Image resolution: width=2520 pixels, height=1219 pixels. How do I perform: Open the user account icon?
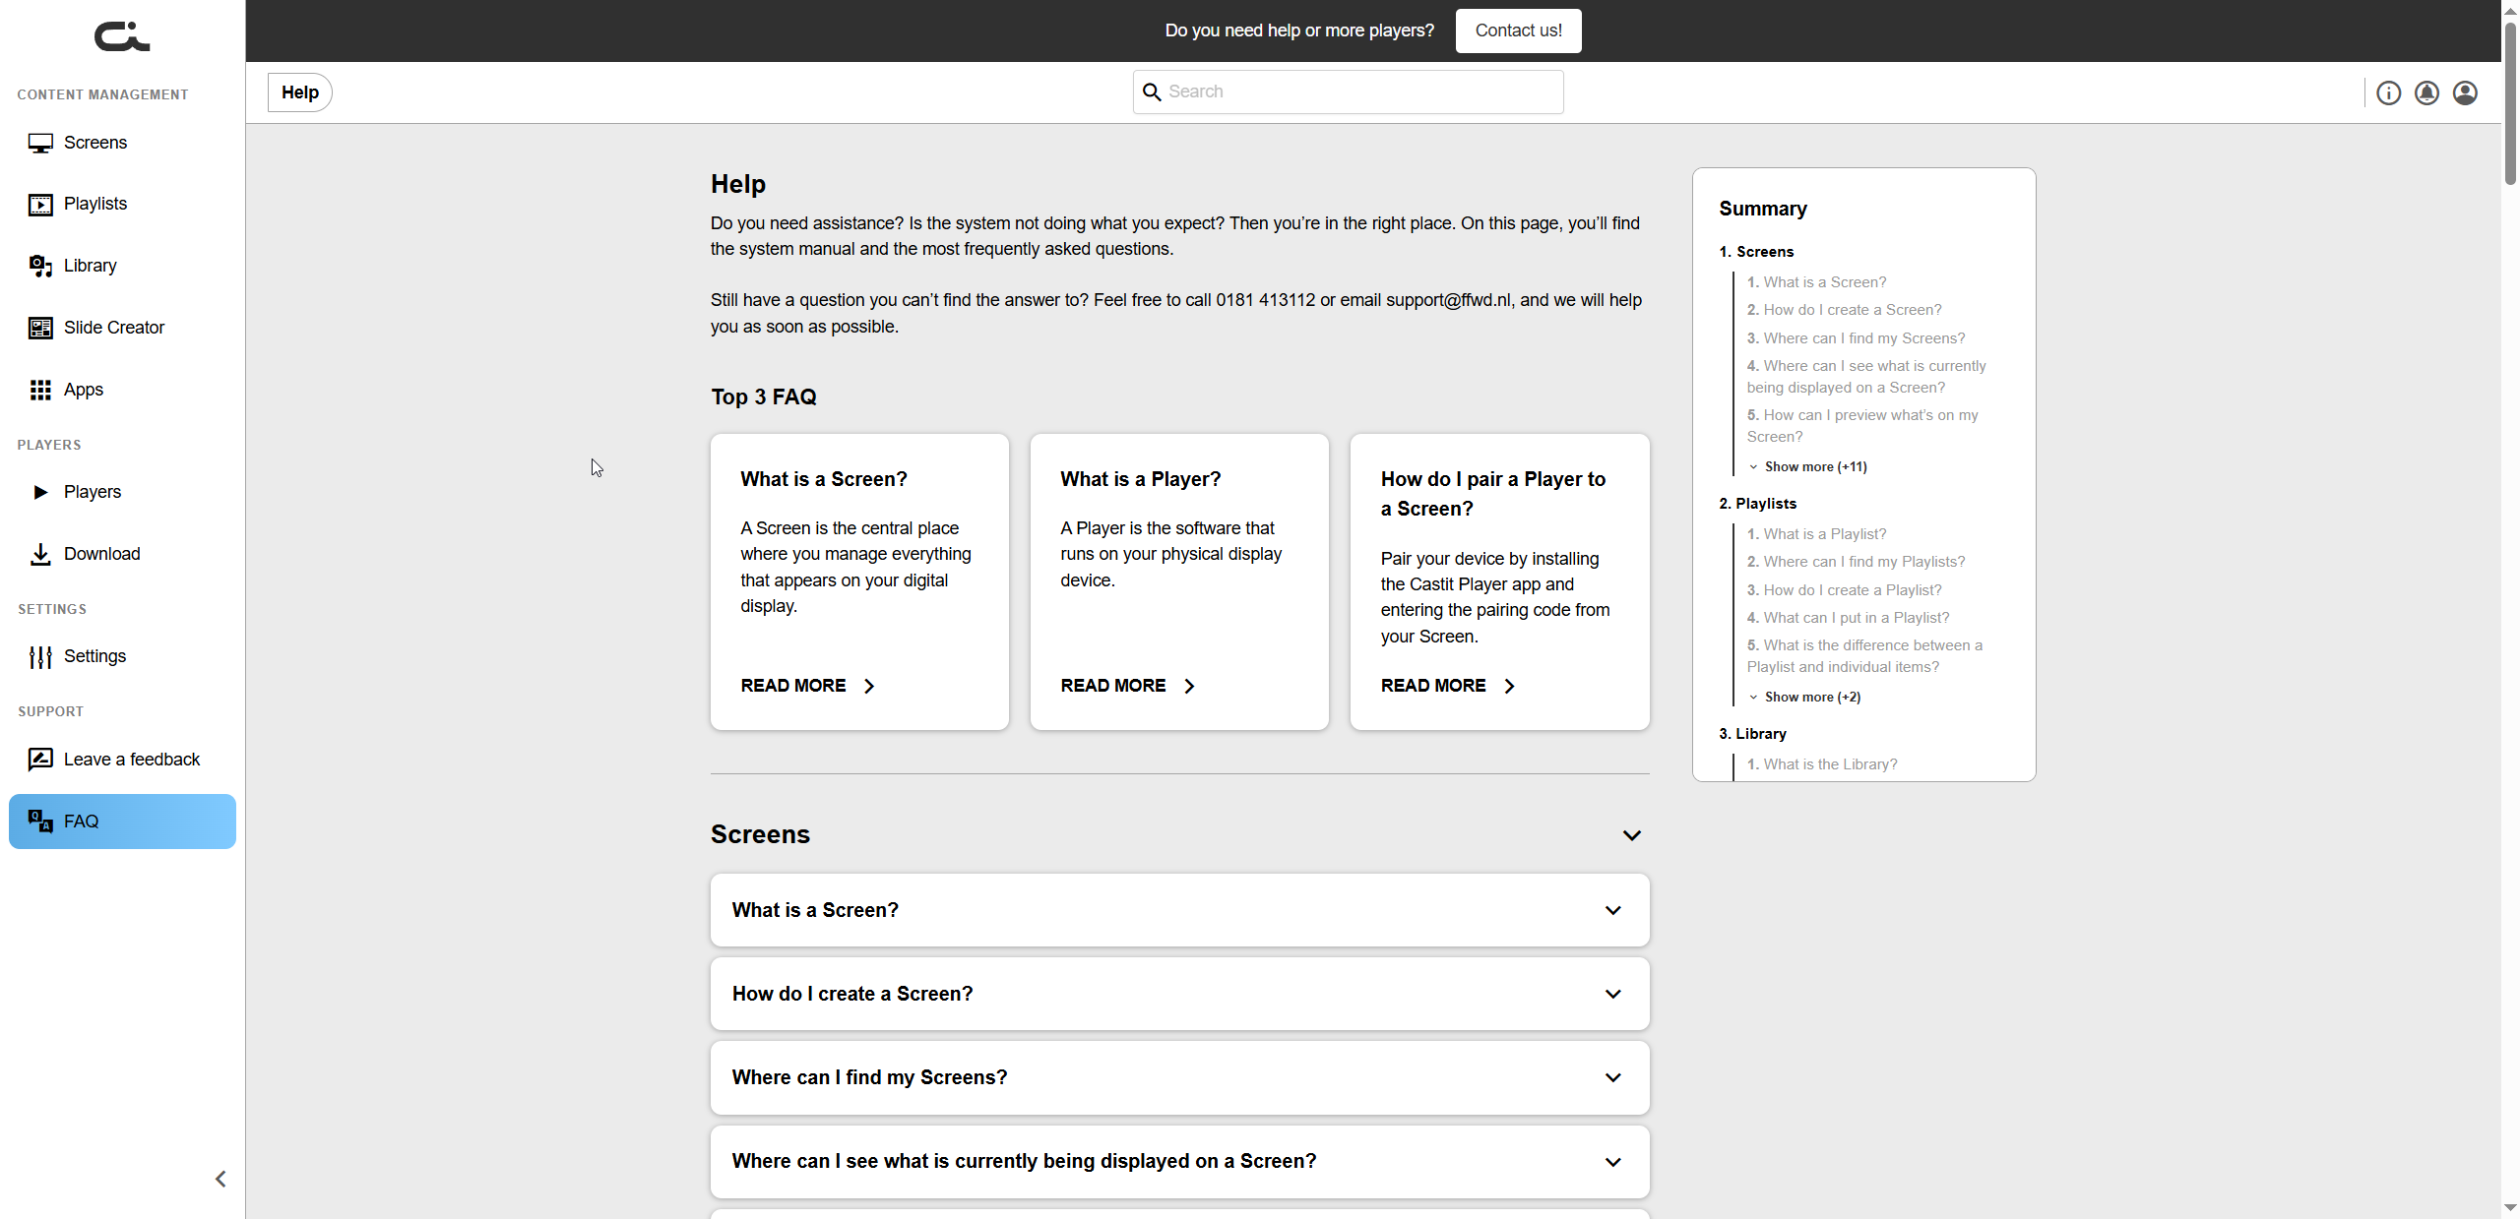click(x=2464, y=91)
